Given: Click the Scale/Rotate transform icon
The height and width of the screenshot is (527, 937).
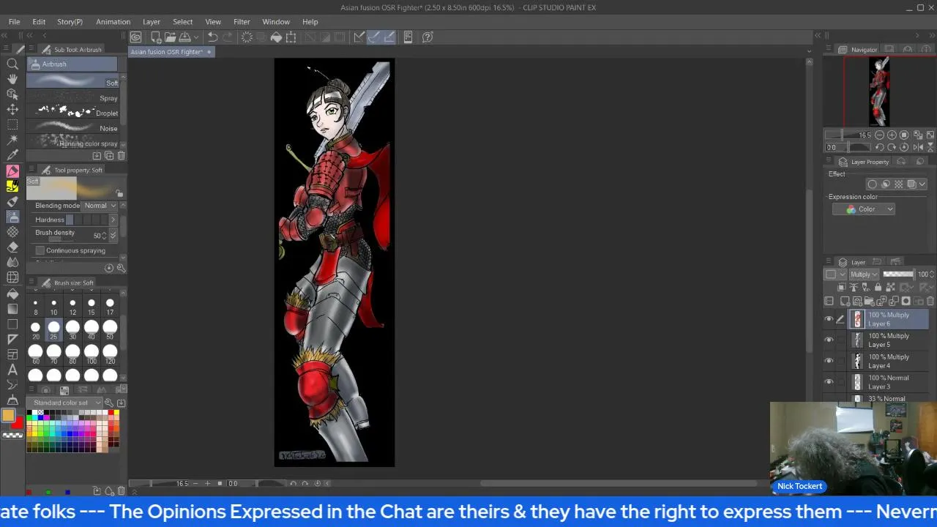Looking at the screenshot, I should click(x=291, y=37).
